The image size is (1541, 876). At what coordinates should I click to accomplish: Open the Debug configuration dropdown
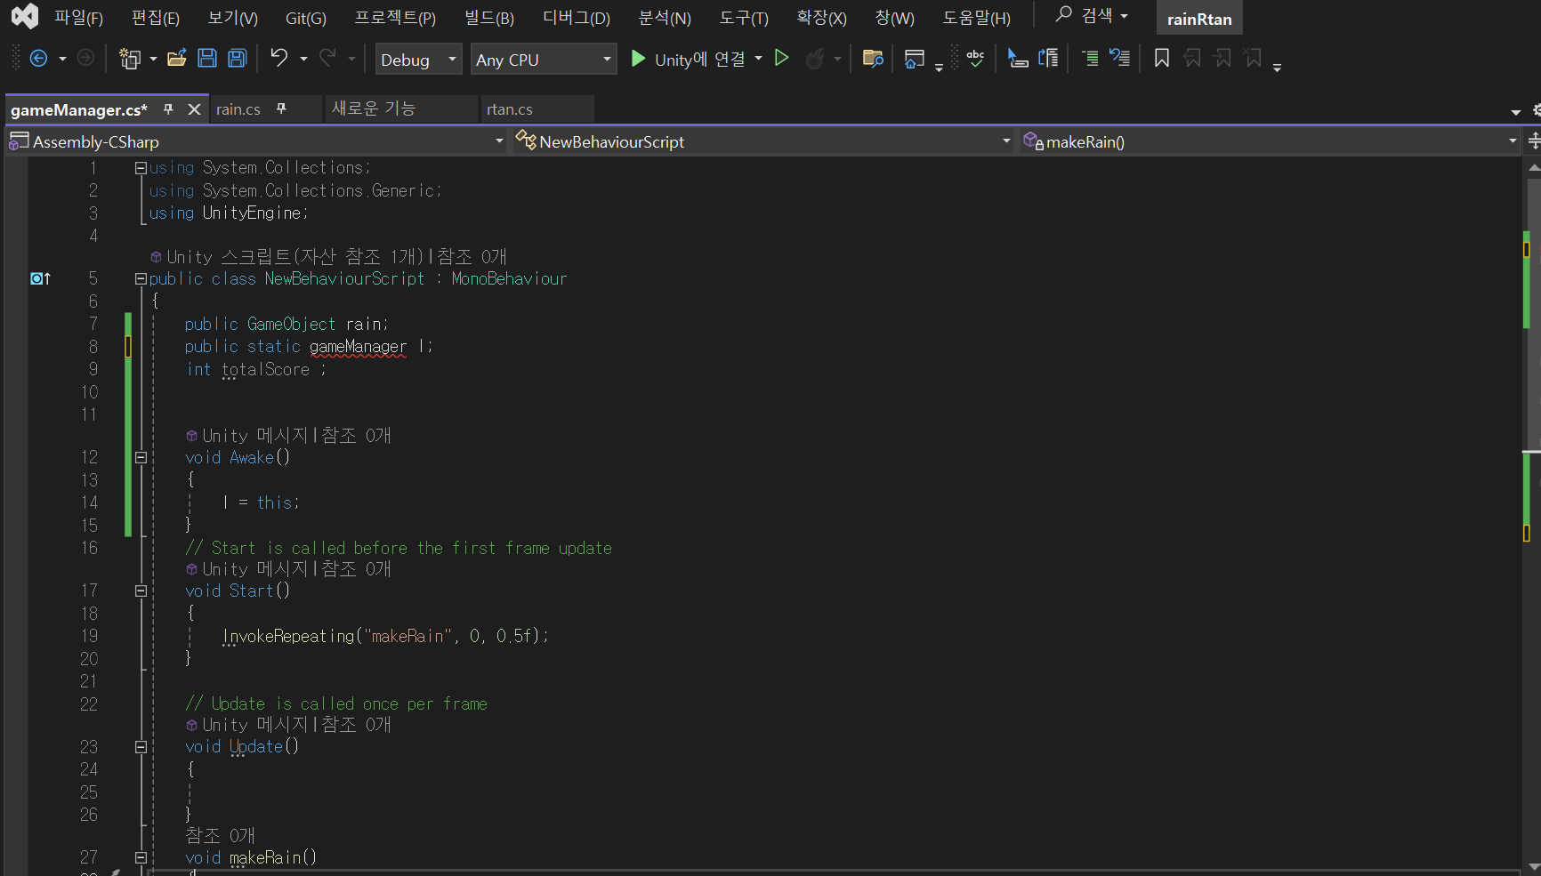click(418, 60)
